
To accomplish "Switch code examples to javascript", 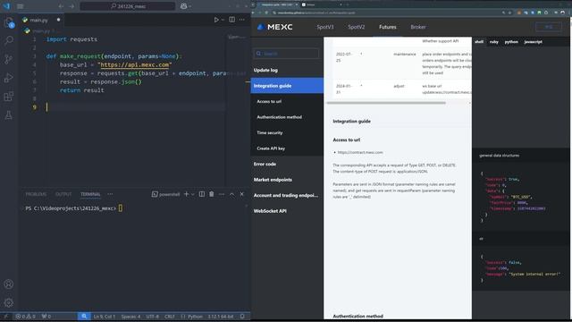I will click(533, 42).
